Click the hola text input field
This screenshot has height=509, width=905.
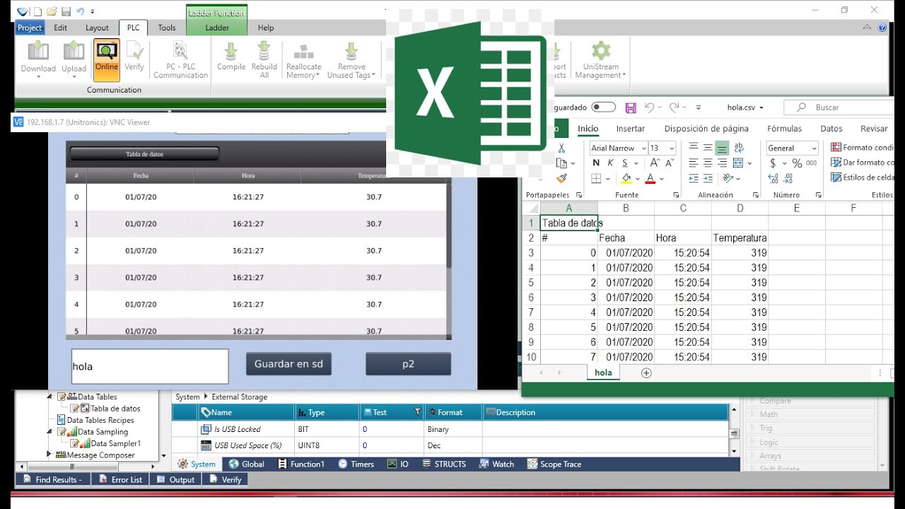(150, 366)
